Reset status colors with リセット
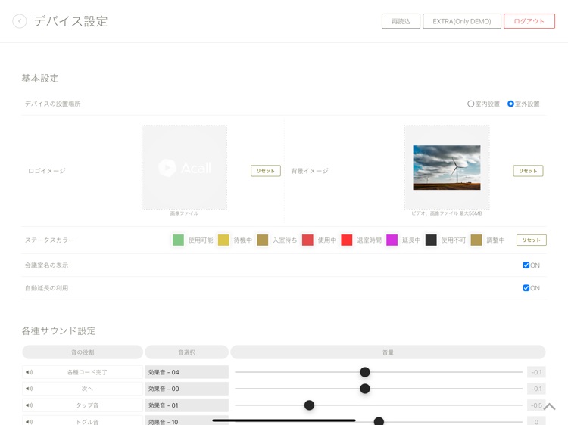568x425 pixels. [532, 240]
